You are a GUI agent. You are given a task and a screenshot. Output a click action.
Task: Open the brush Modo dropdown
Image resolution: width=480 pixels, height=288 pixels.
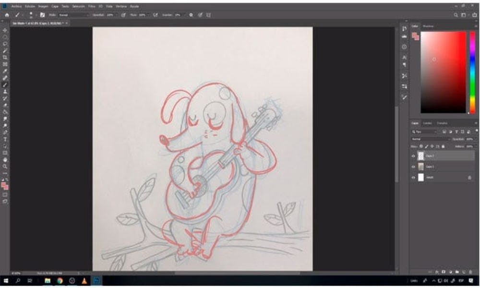point(72,15)
